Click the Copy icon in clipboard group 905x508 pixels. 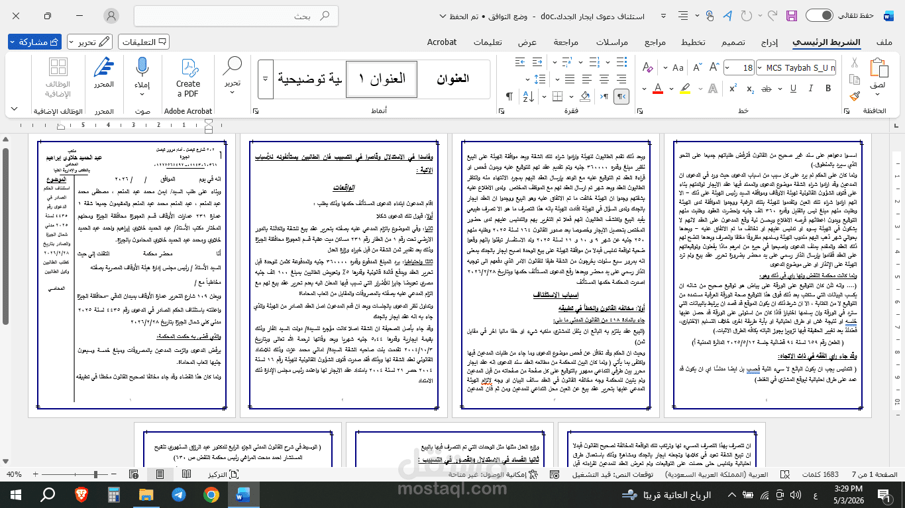point(855,79)
